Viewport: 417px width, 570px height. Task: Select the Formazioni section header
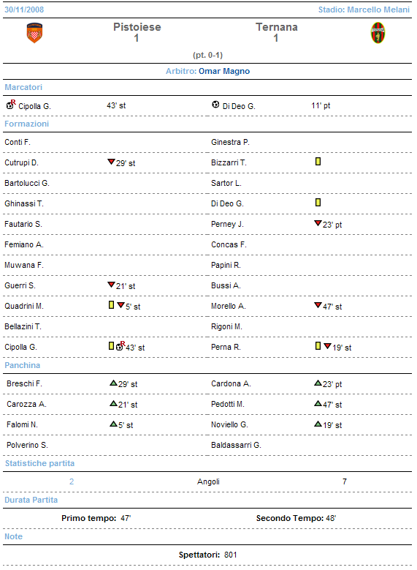pyautogui.click(x=26, y=124)
